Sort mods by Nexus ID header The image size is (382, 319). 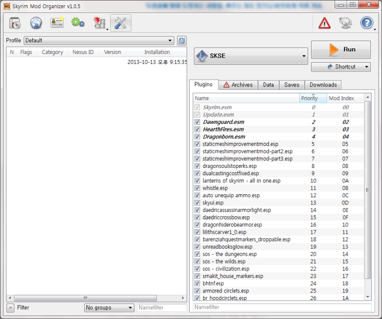83,52
